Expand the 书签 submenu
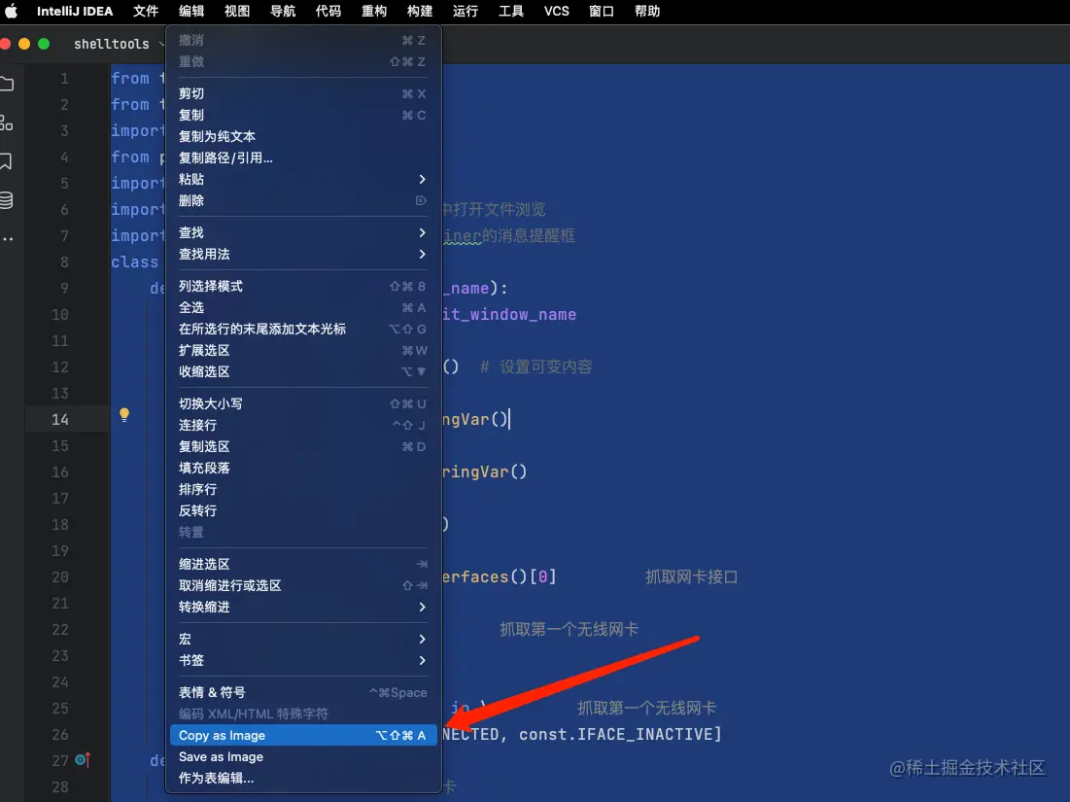This screenshot has width=1070, height=802. tap(303, 660)
